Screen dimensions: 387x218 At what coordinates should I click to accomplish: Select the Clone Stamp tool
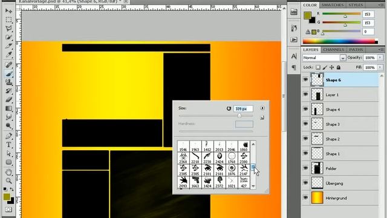8,82
